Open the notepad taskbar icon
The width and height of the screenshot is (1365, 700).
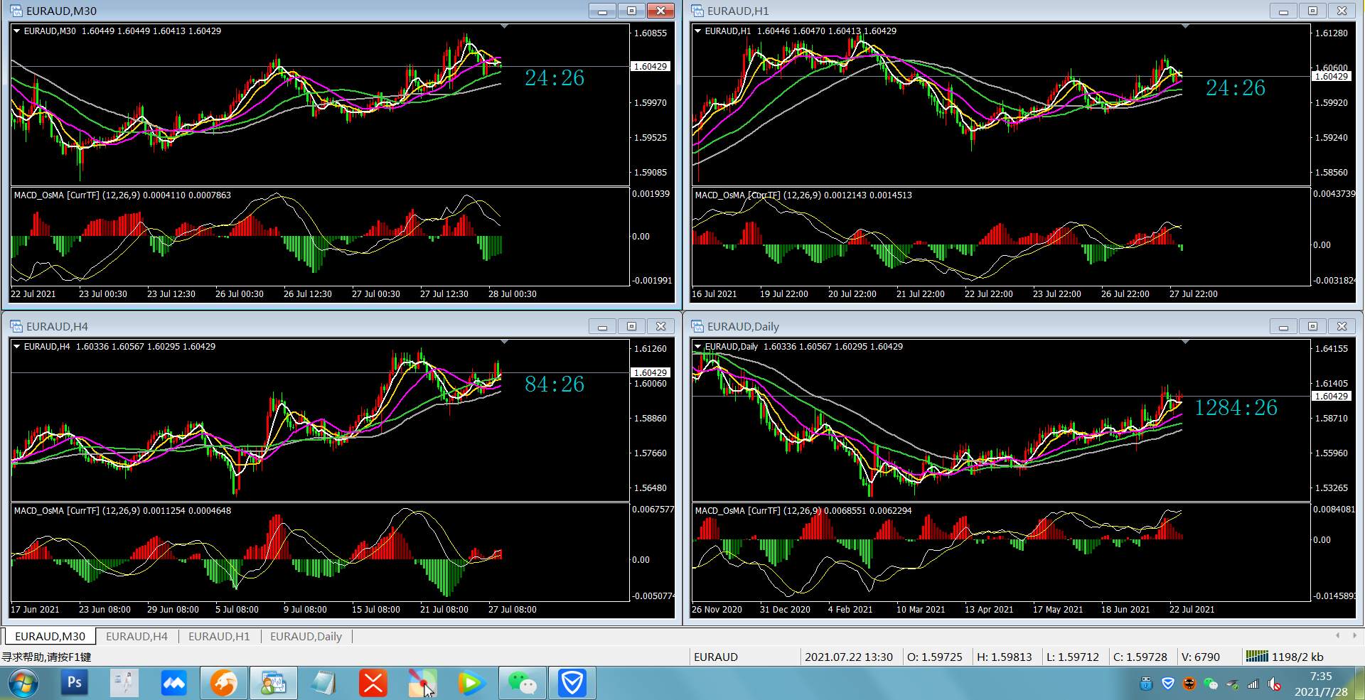pyautogui.click(x=323, y=684)
